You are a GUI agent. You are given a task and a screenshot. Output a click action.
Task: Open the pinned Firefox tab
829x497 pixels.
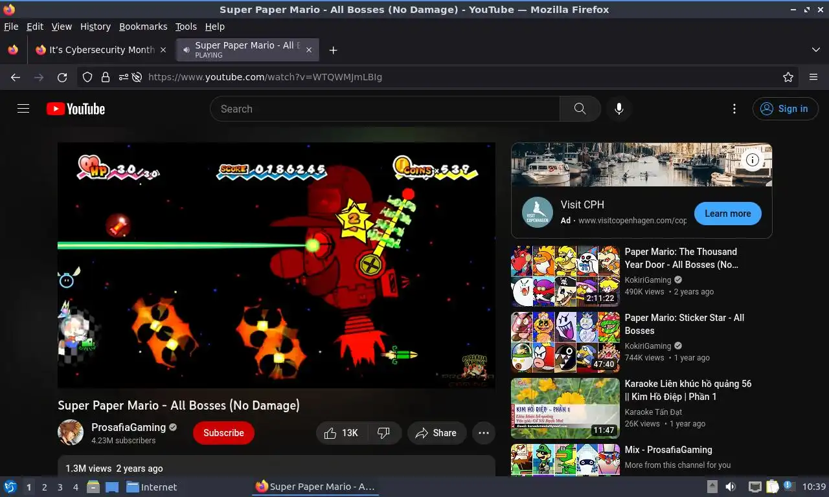[13, 50]
